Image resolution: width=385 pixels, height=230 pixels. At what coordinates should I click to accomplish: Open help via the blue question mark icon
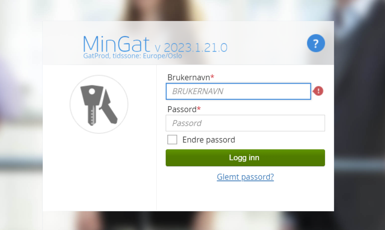[316, 43]
